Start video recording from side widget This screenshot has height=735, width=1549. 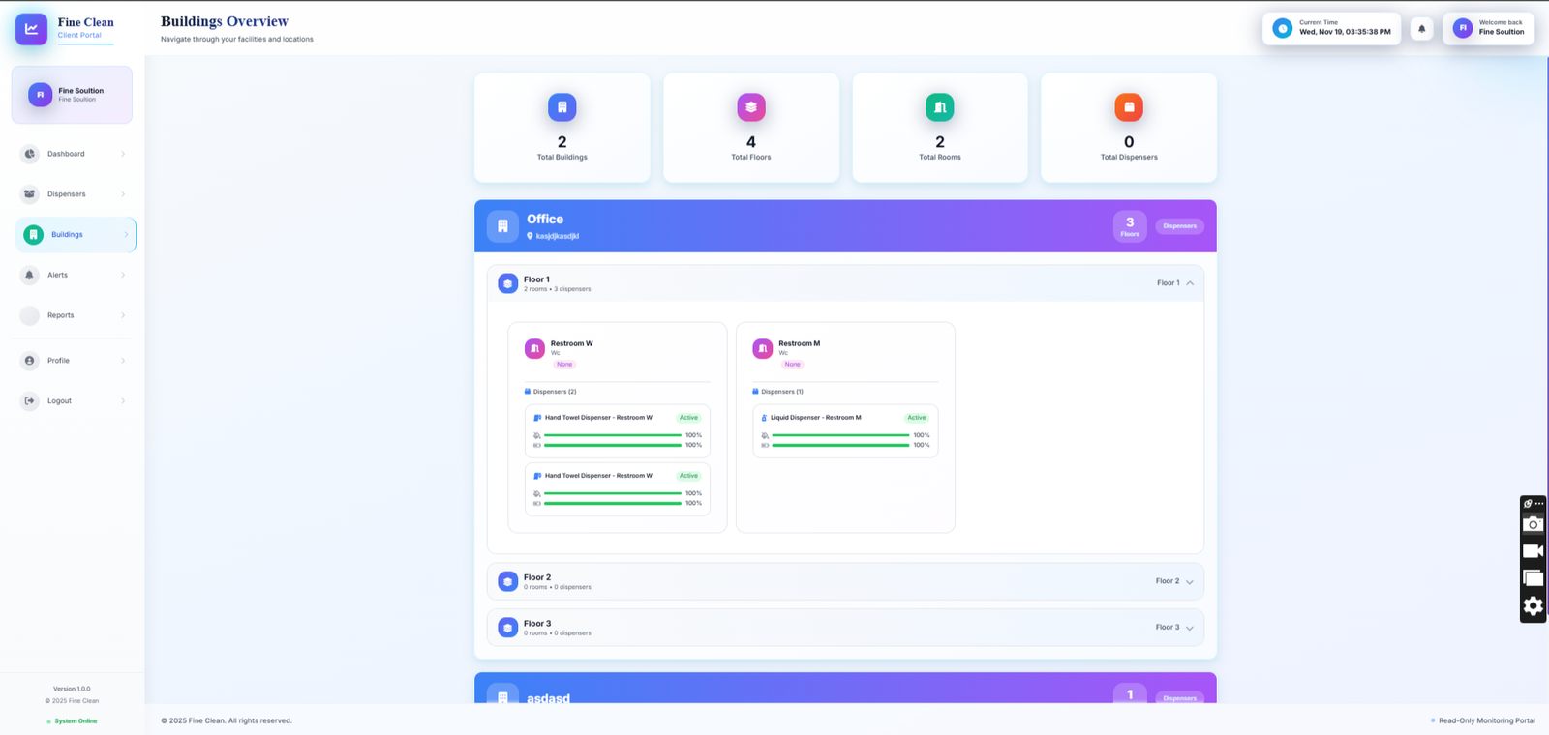coord(1533,551)
